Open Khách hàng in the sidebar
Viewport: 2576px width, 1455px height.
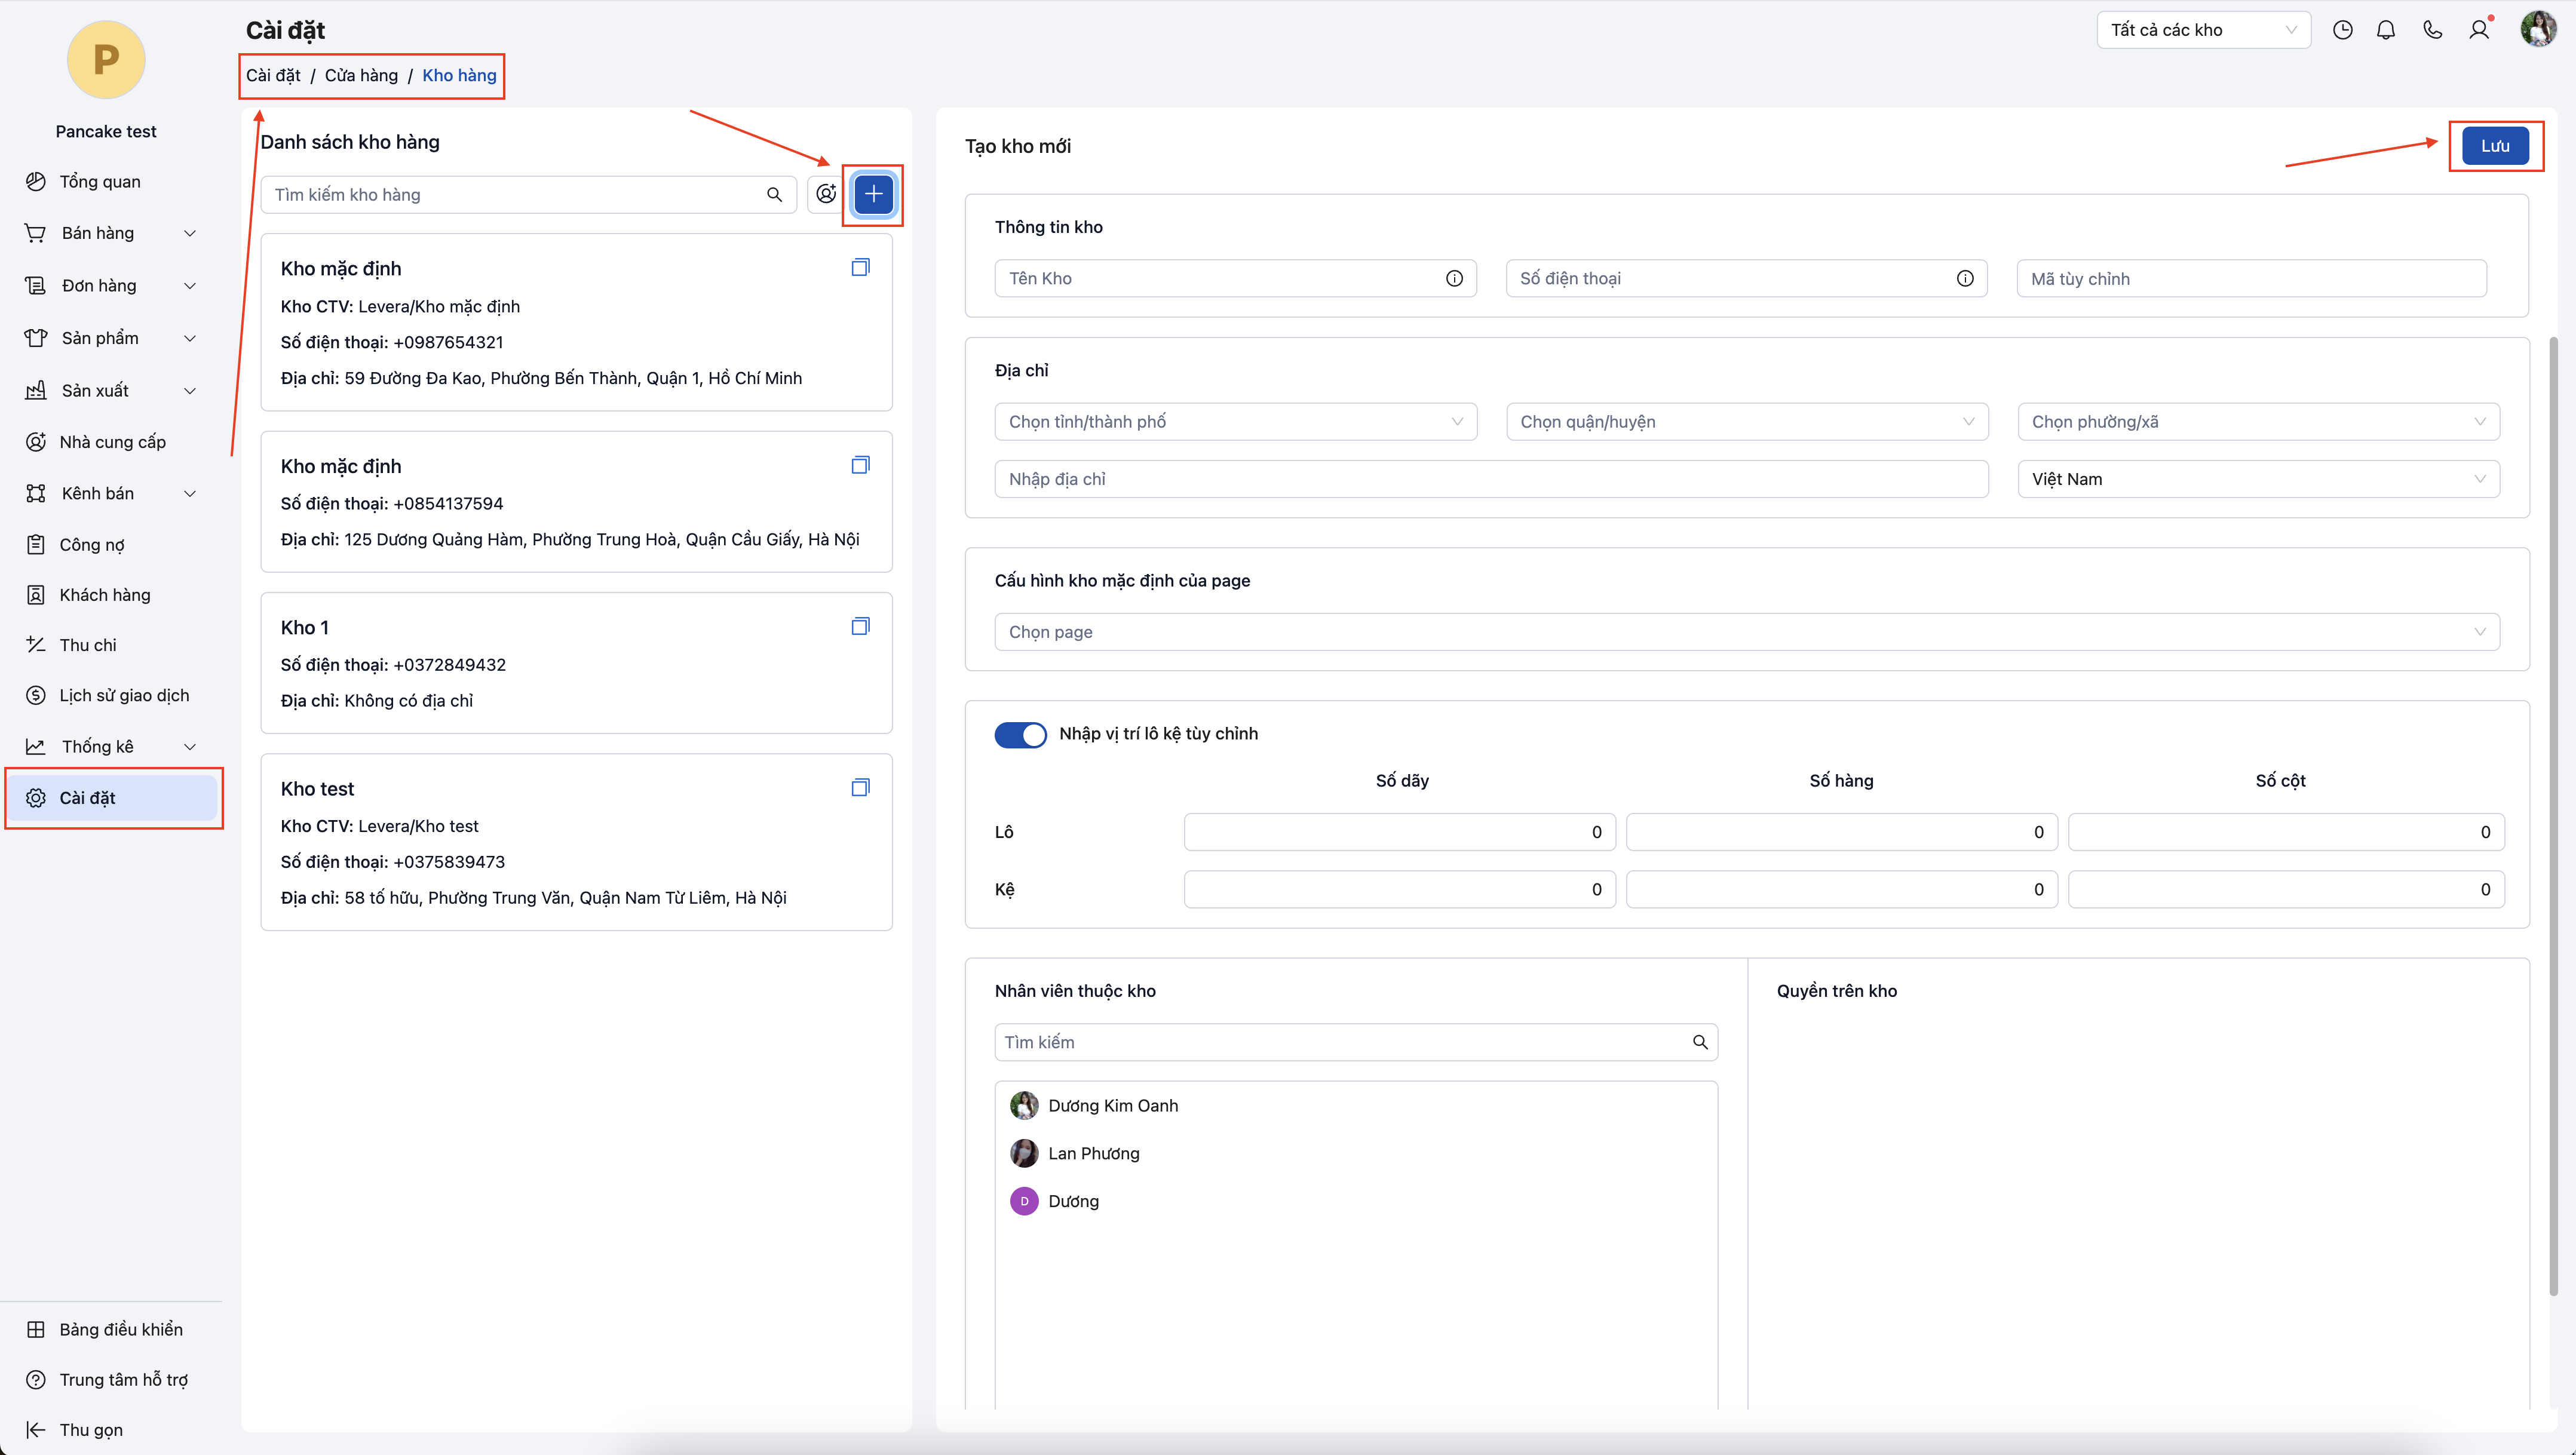[x=104, y=595]
